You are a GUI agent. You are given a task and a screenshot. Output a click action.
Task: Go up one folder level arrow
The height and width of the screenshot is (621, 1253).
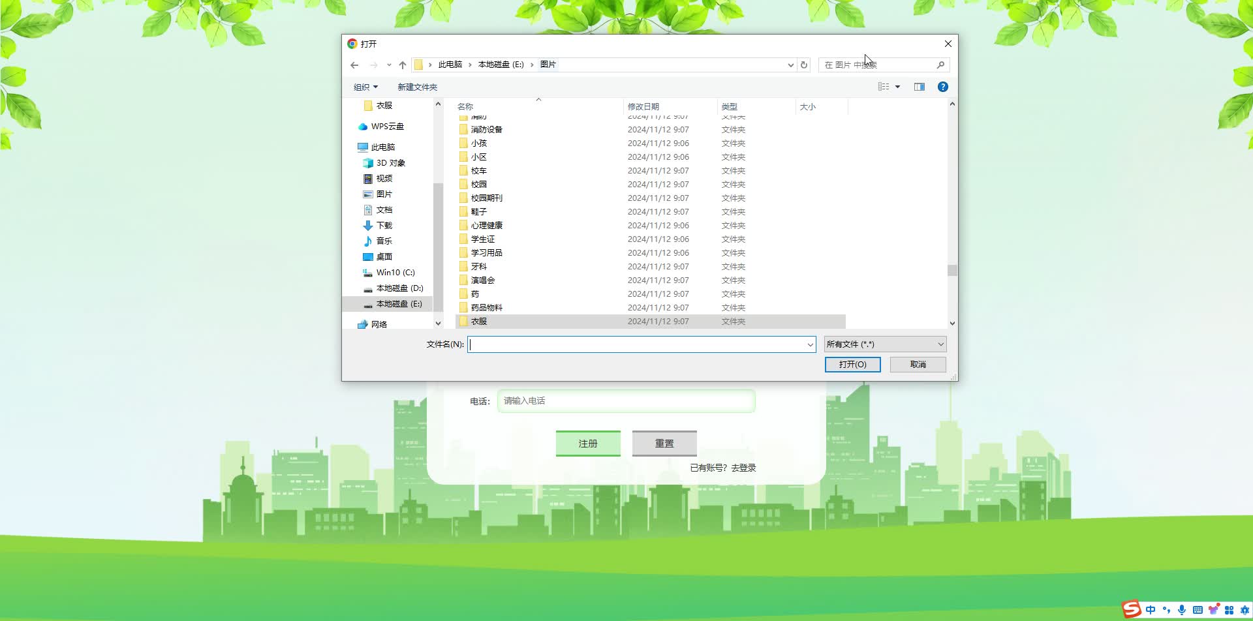tap(403, 65)
